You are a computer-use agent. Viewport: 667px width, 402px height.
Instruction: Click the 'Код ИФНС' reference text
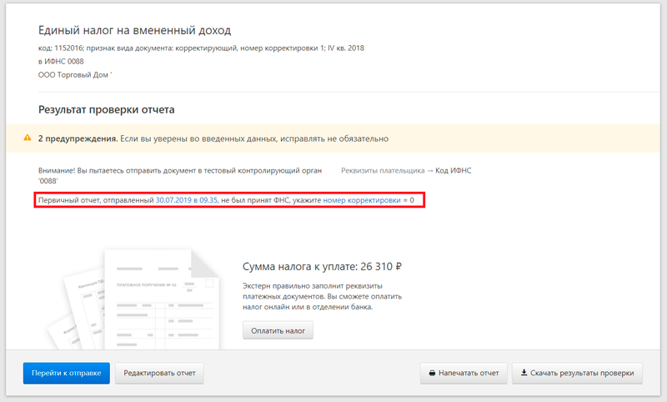coord(454,170)
